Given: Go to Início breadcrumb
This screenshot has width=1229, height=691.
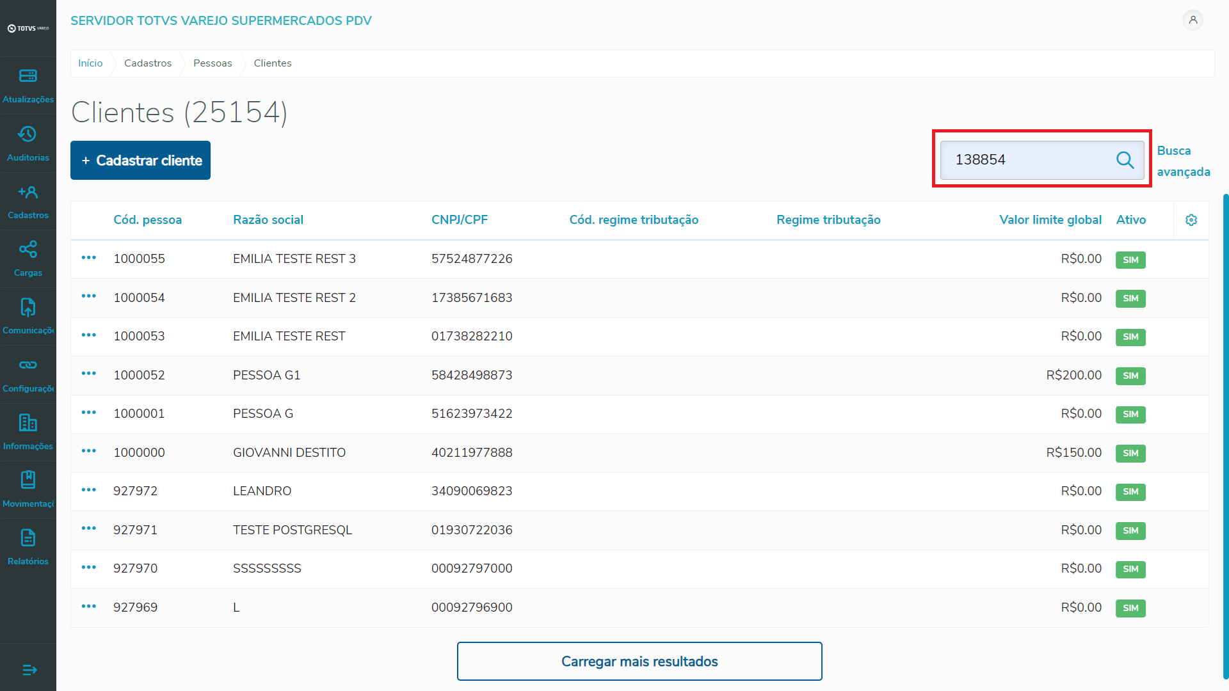Looking at the screenshot, I should click(90, 63).
